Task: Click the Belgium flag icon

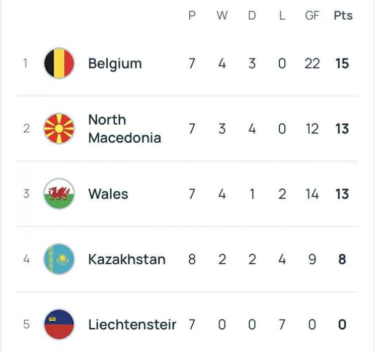Action: click(59, 64)
